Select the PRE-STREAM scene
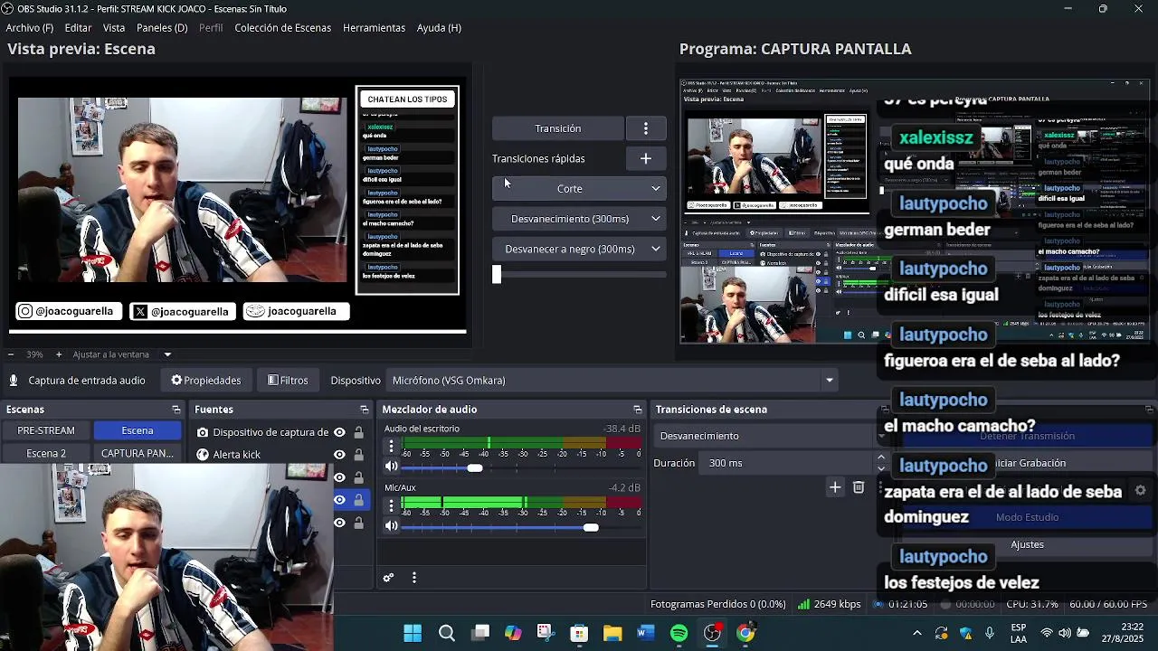Image resolution: width=1158 pixels, height=651 pixels. point(46,430)
